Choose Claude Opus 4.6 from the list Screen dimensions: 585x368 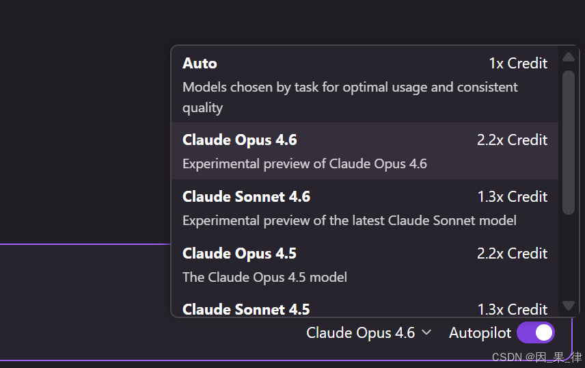click(239, 140)
